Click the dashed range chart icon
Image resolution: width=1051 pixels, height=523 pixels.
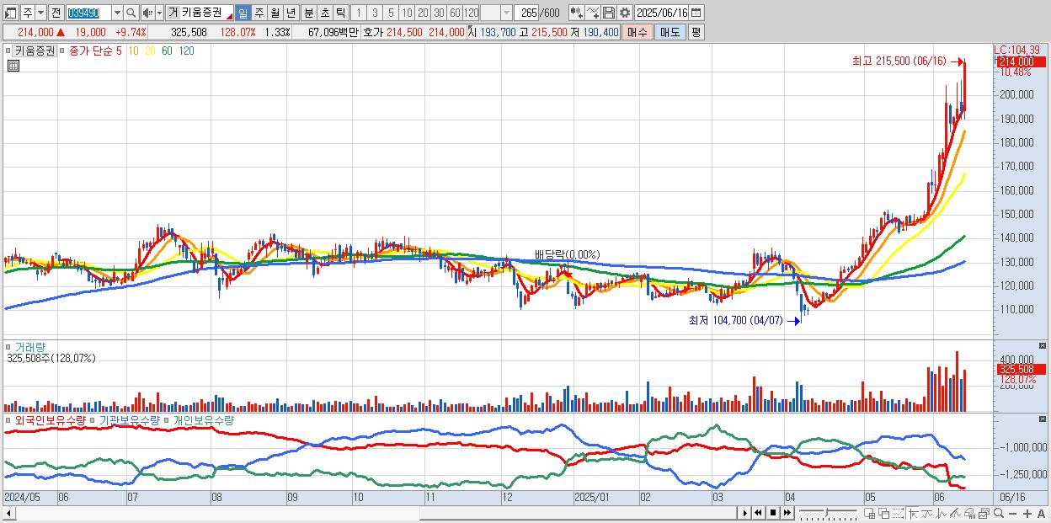coord(898,513)
